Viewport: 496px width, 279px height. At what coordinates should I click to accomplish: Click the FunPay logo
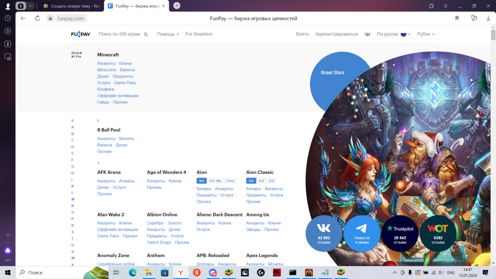click(x=80, y=34)
